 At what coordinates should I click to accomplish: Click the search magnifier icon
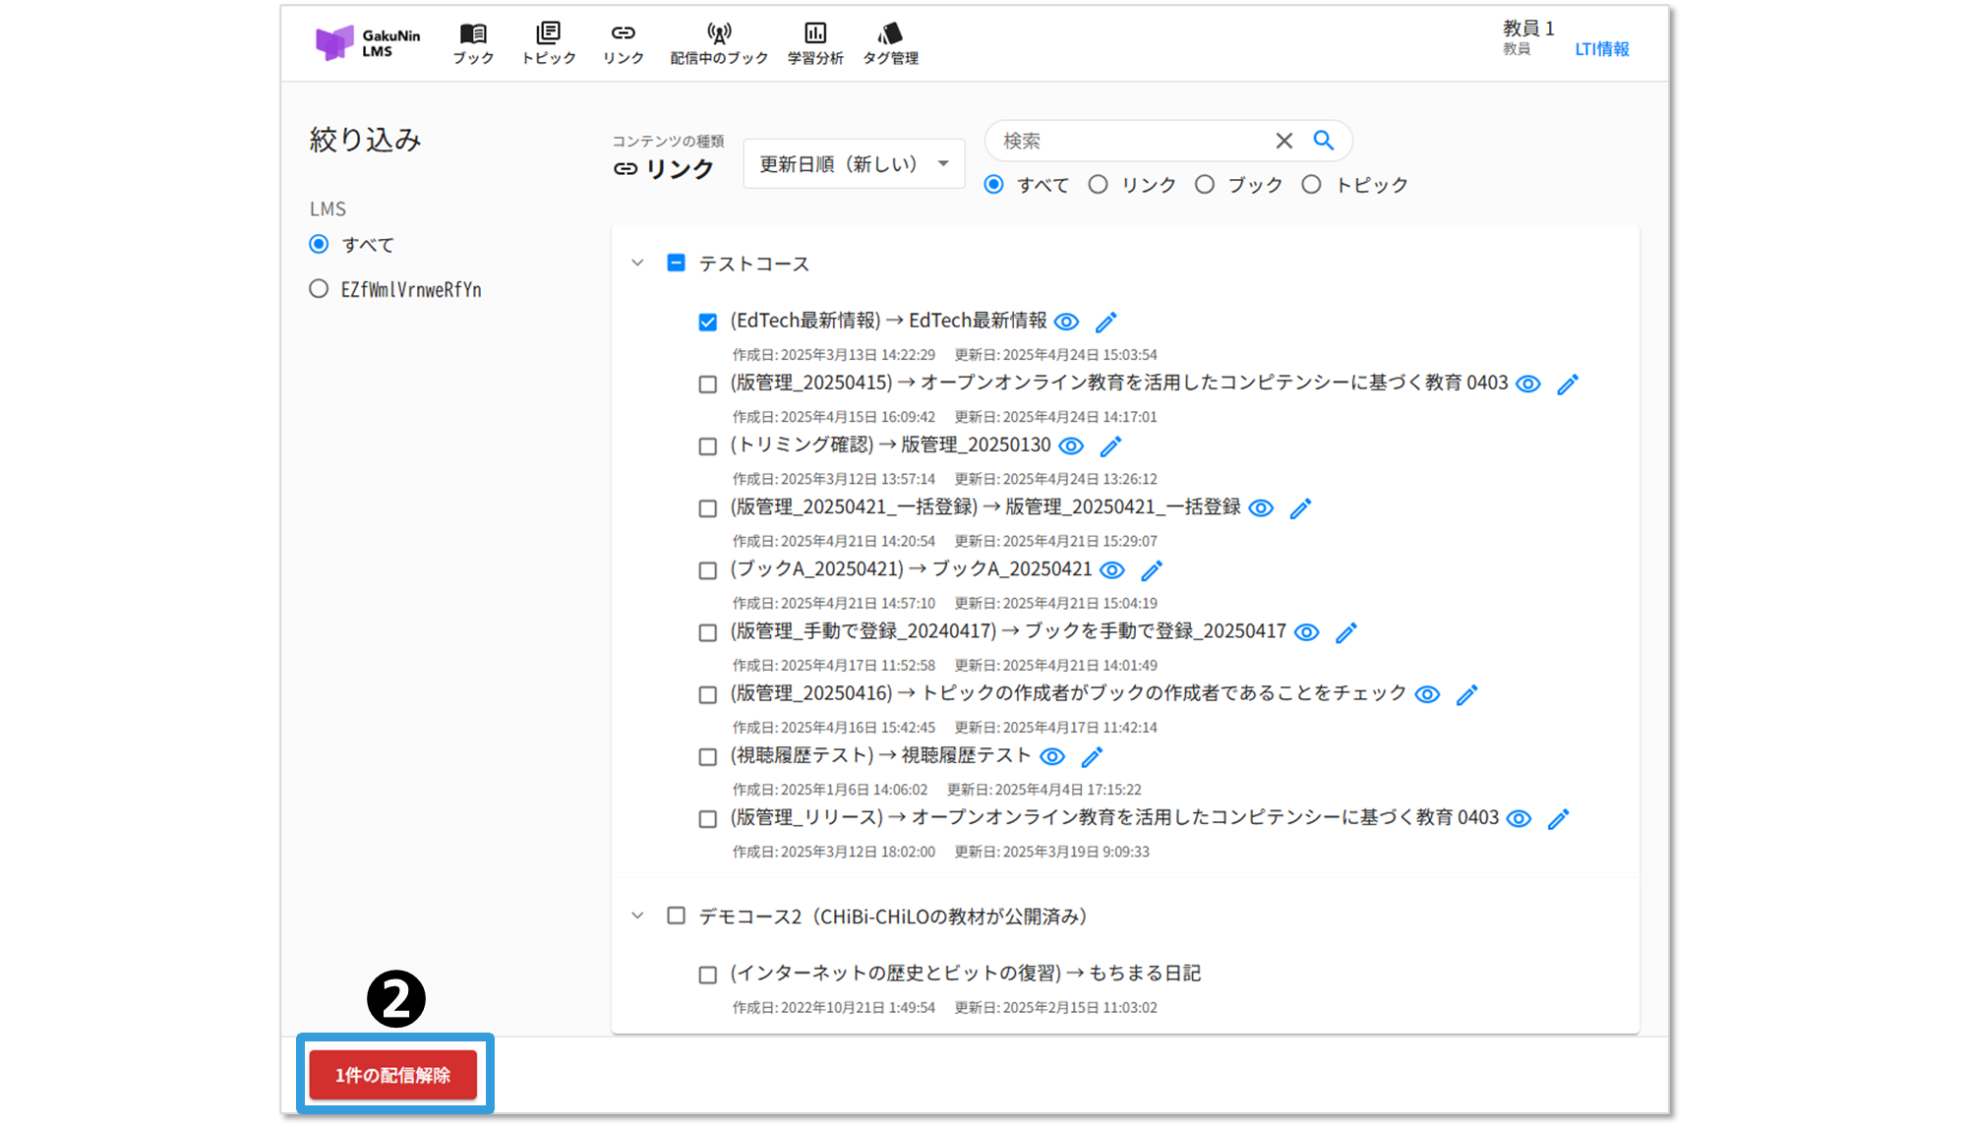tap(1324, 141)
